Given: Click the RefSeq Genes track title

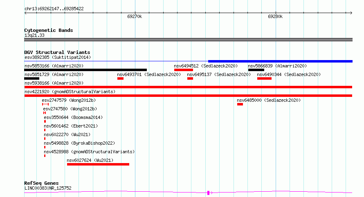Looking at the screenshot, I should click(41, 183).
